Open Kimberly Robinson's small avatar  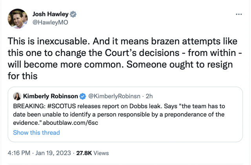point(17,96)
